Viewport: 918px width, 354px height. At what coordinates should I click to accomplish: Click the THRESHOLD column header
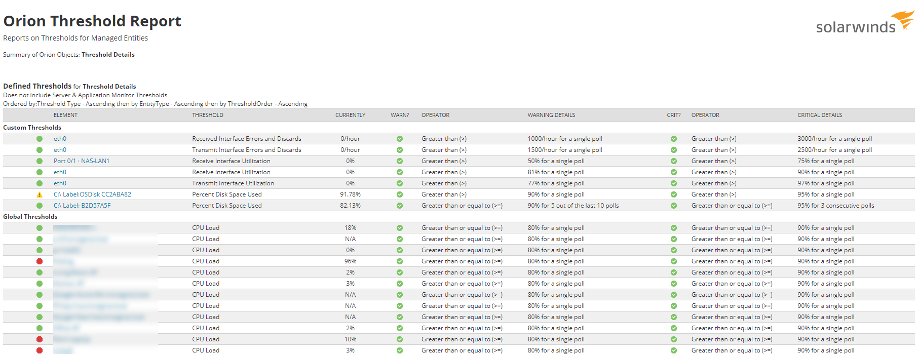pos(208,115)
